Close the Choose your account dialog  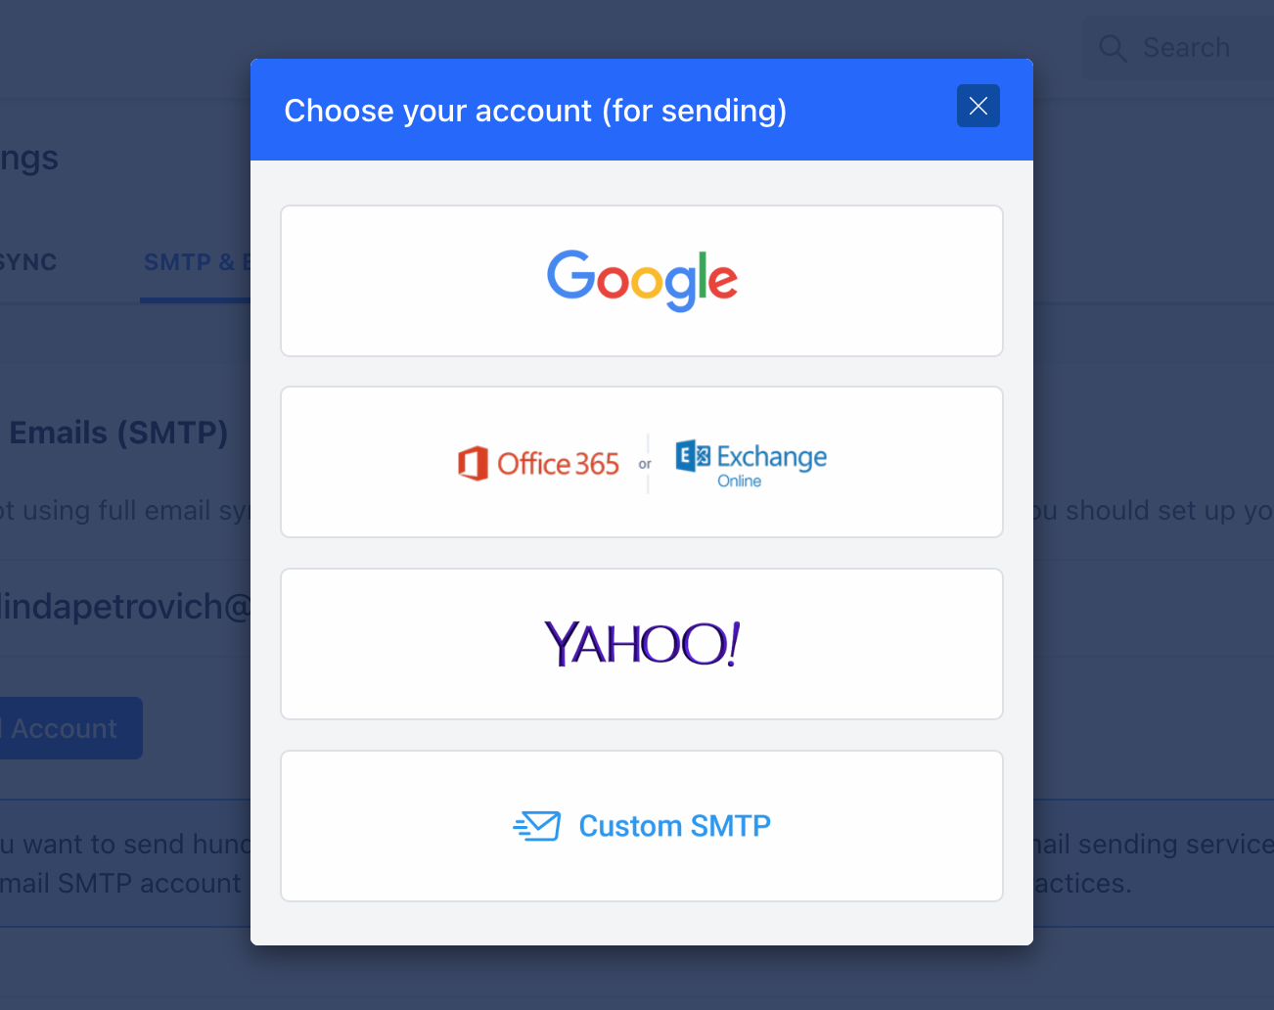coord(978,106)
